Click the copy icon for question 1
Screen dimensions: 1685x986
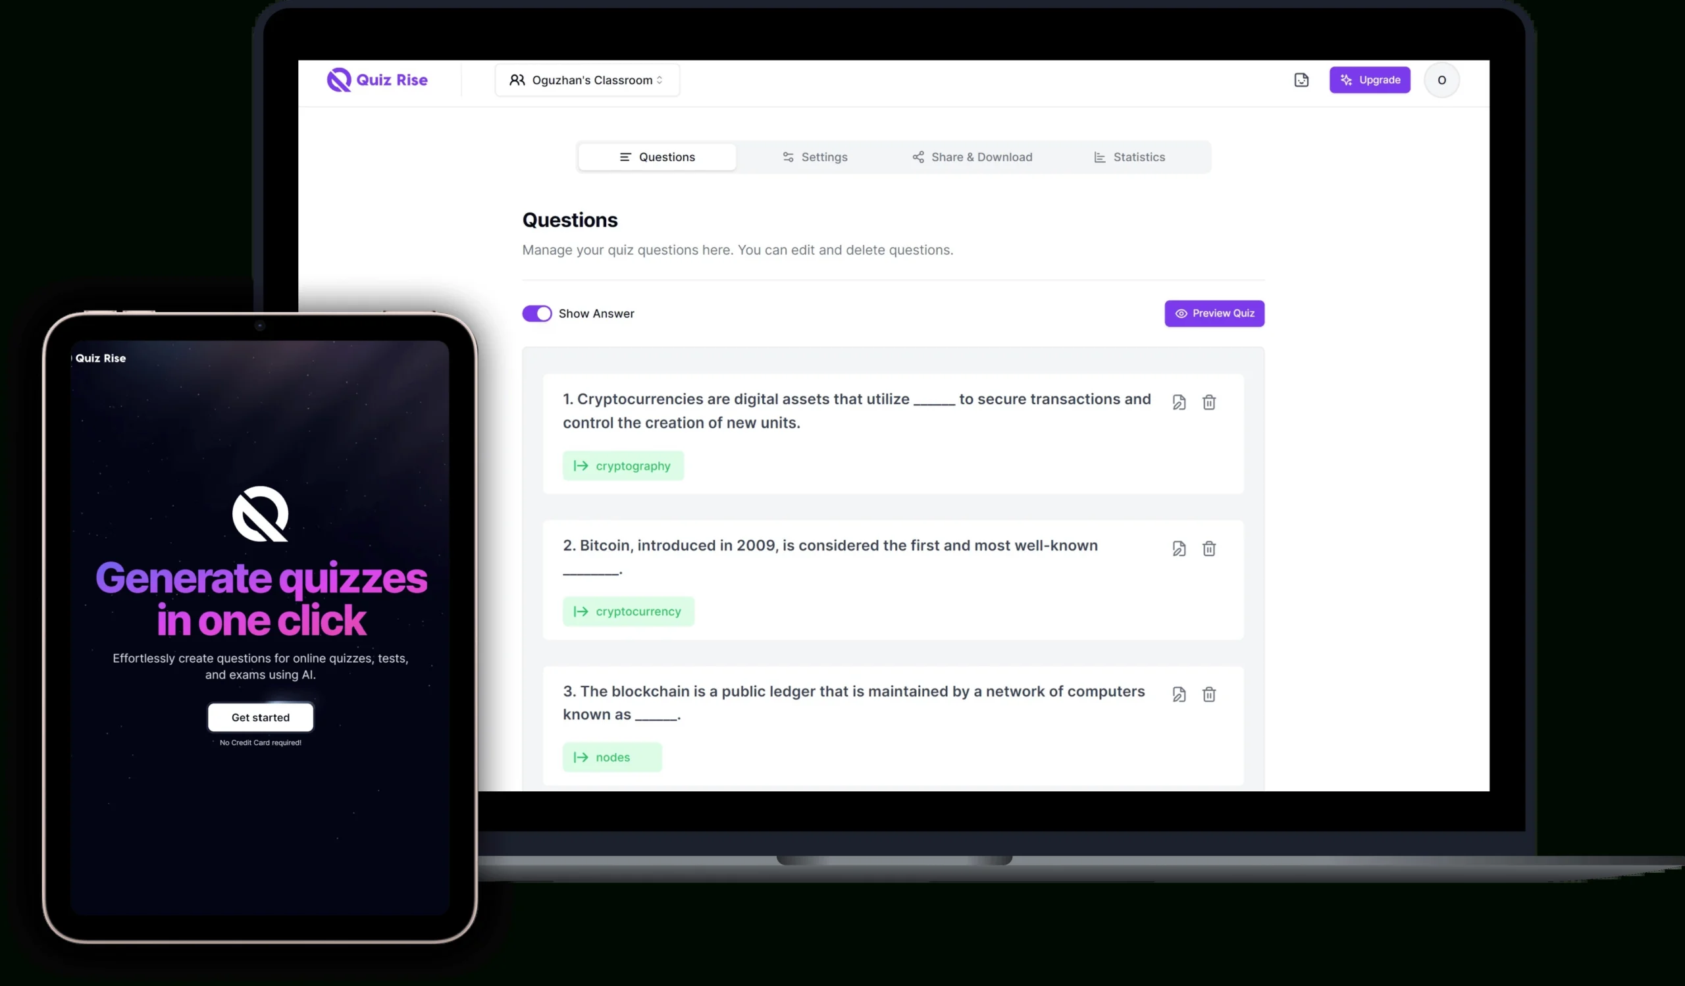tap(1178, 402)
